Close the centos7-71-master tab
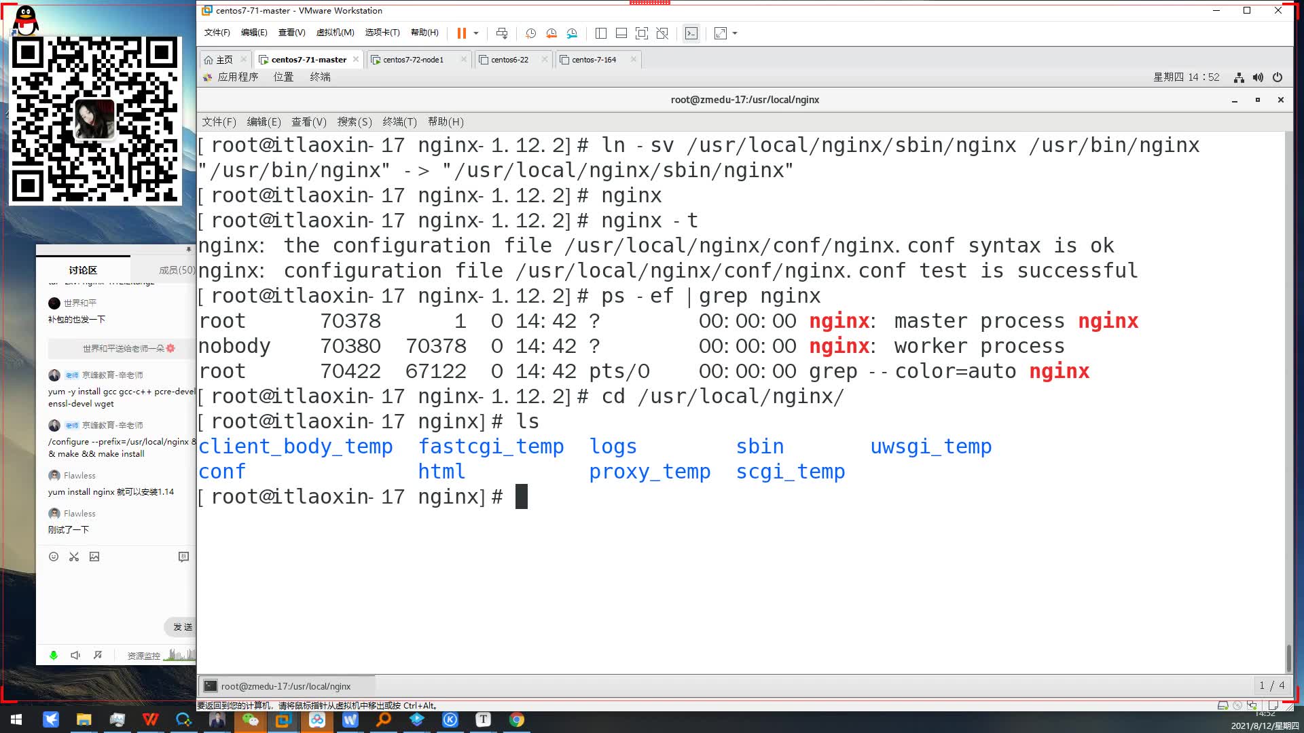The image size is (1304, 733). (x=356, y=59)
